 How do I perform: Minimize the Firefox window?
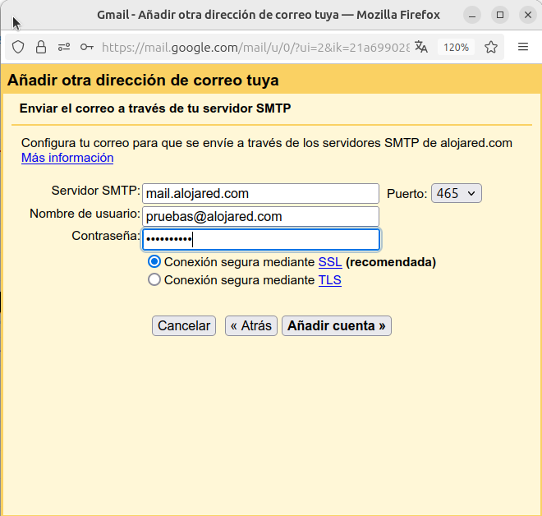point(472,15)
